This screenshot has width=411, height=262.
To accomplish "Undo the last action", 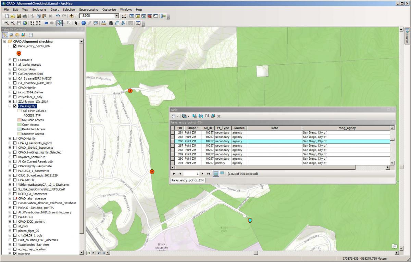I will pyautogui.click(x=58, y=16).
